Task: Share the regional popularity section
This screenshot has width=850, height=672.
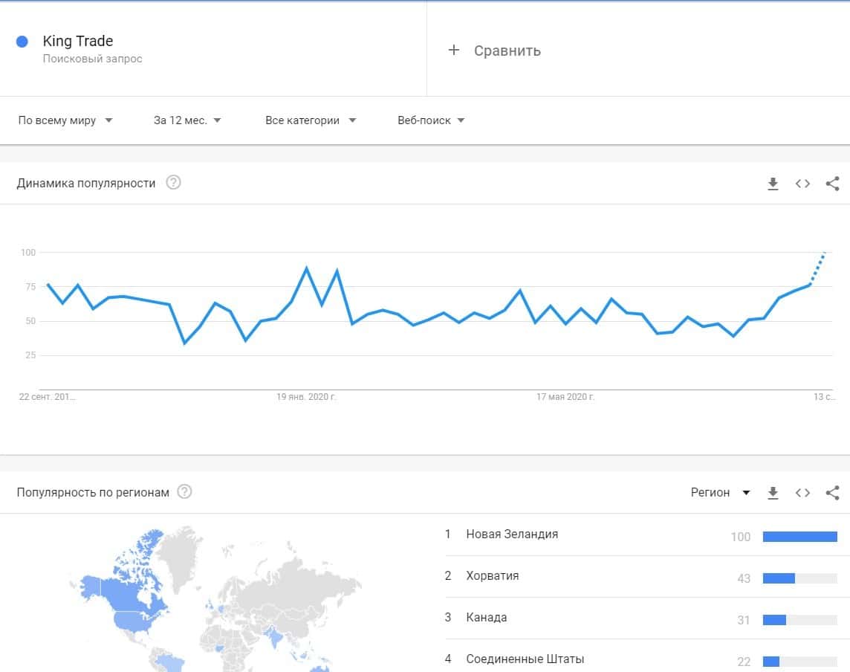Action: [832, 492]
